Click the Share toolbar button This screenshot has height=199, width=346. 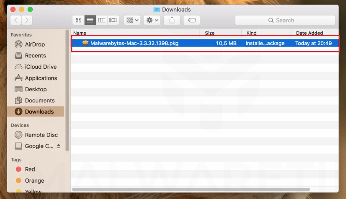click(172, 20)
